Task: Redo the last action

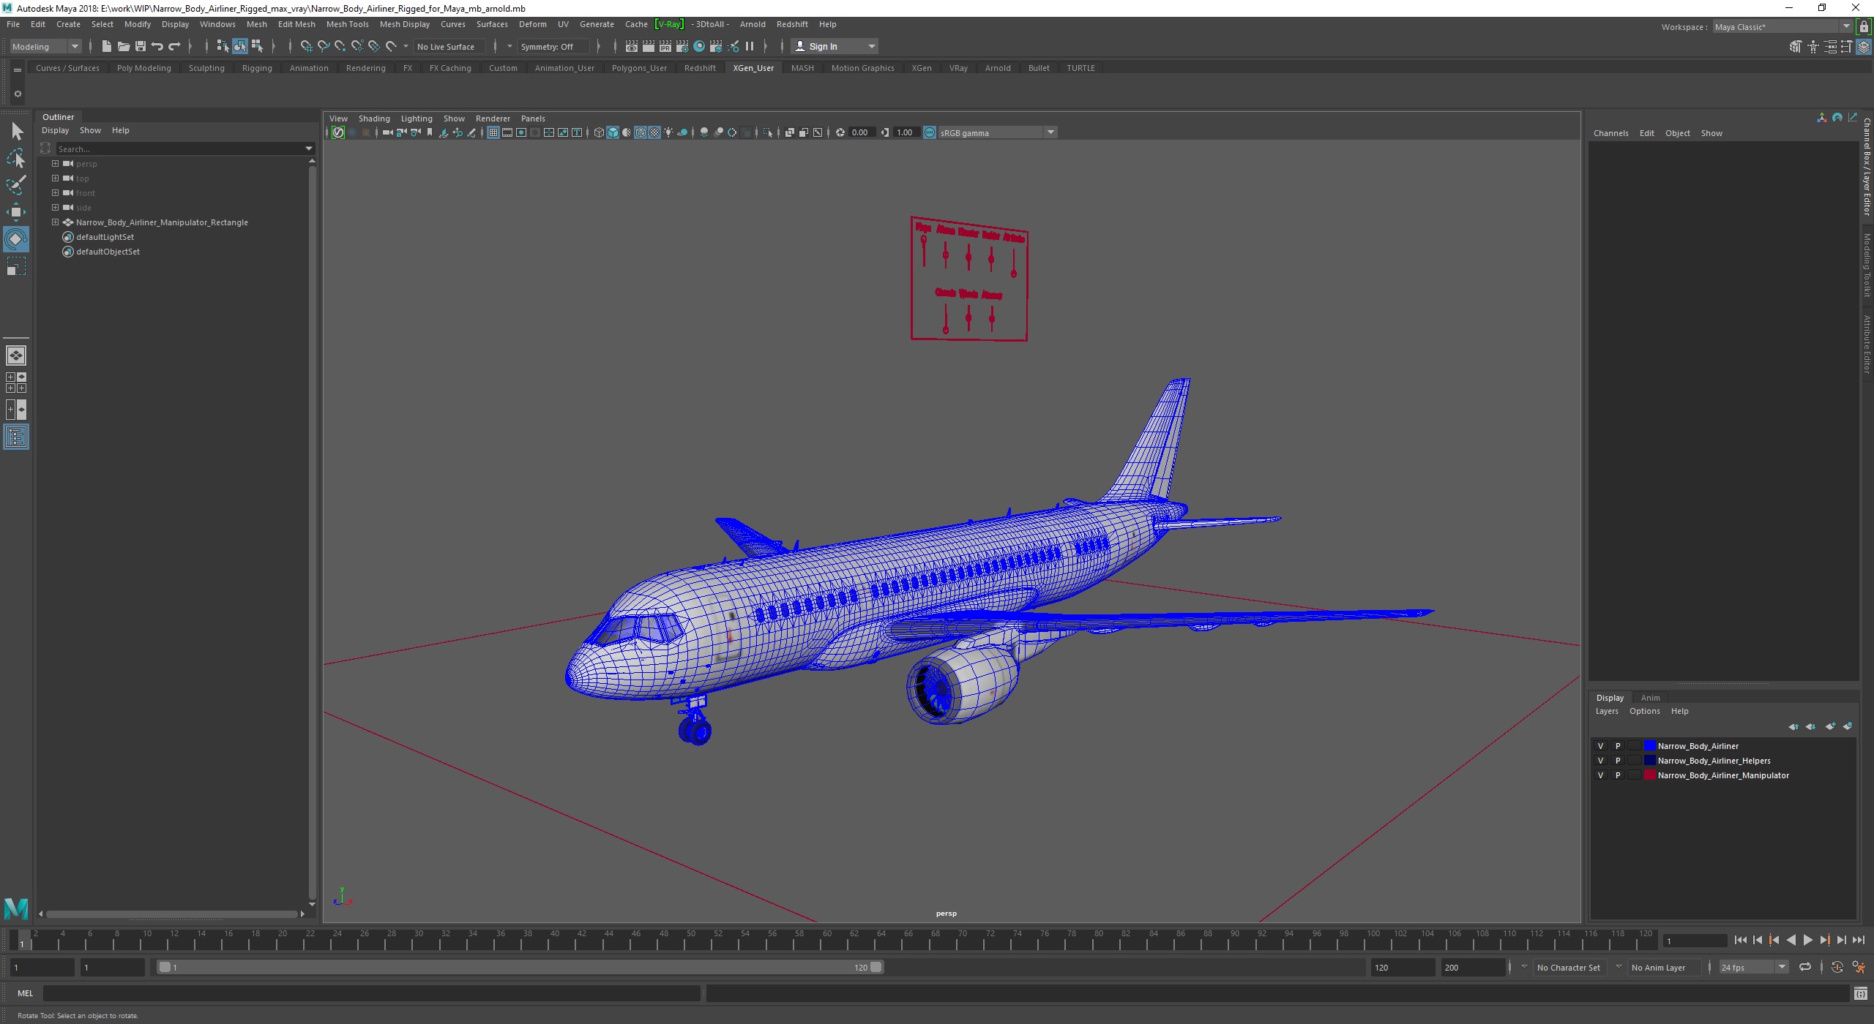Action: [174, 46]
